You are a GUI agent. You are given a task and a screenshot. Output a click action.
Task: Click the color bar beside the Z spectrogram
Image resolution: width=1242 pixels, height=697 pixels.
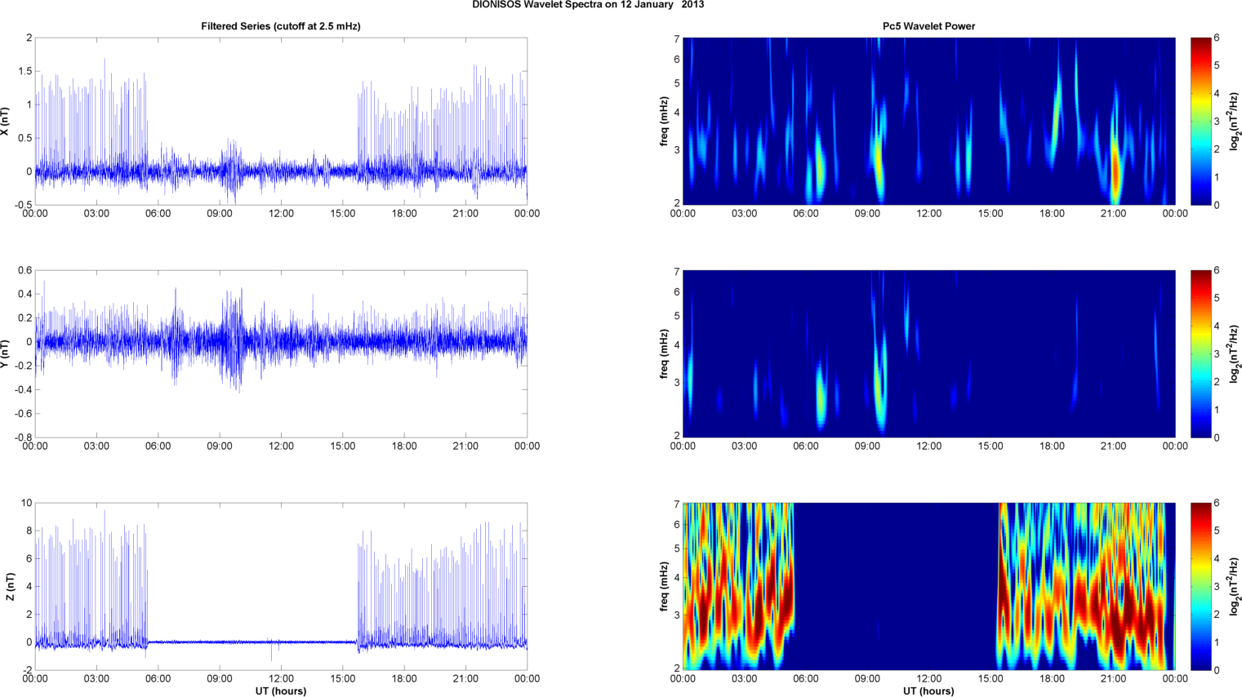pyautogui.click(x=1200, y=586)
